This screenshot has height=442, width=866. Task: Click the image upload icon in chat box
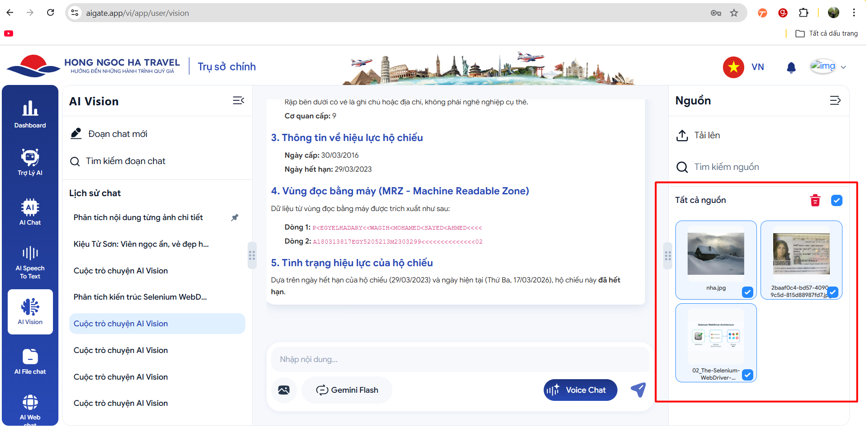coord(284,390)
